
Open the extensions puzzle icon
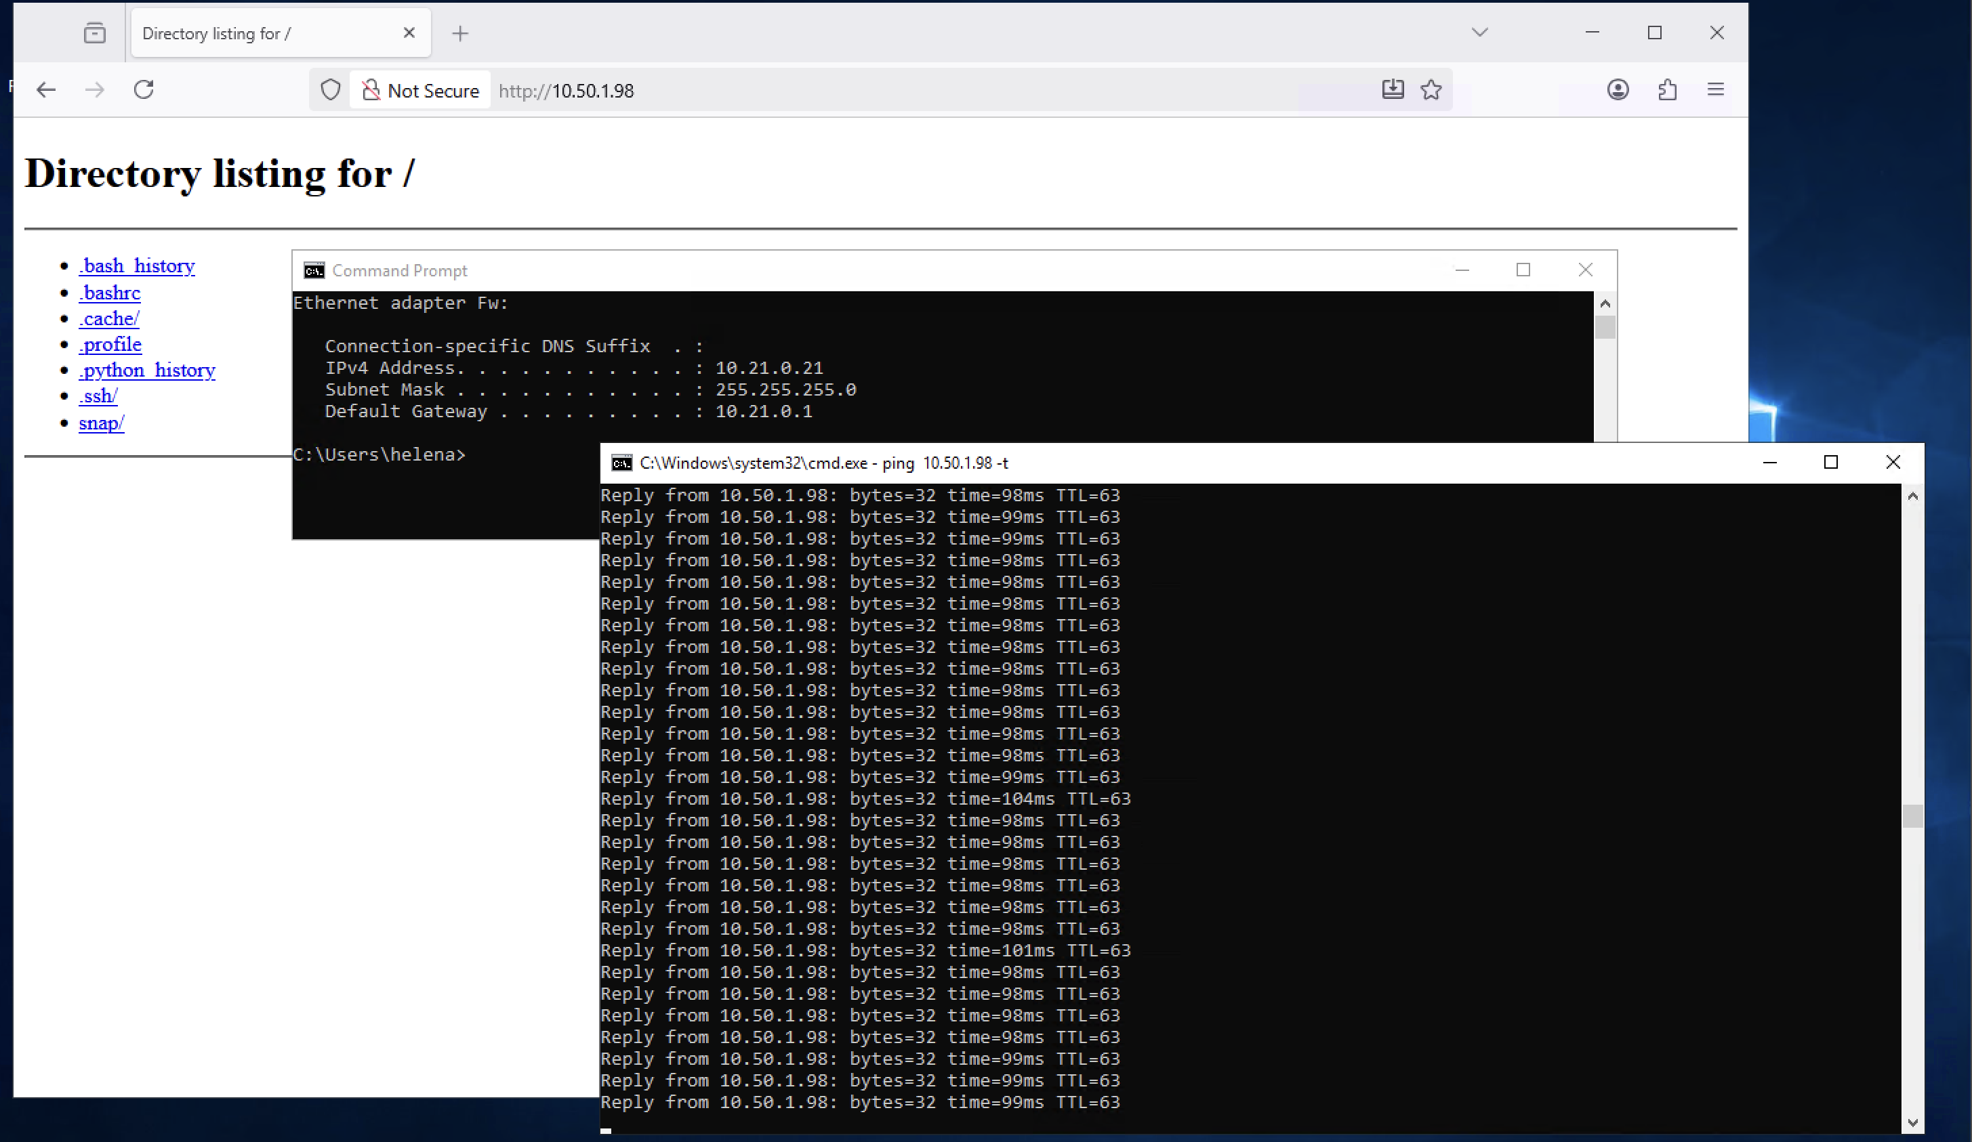tap(1667, 90)
